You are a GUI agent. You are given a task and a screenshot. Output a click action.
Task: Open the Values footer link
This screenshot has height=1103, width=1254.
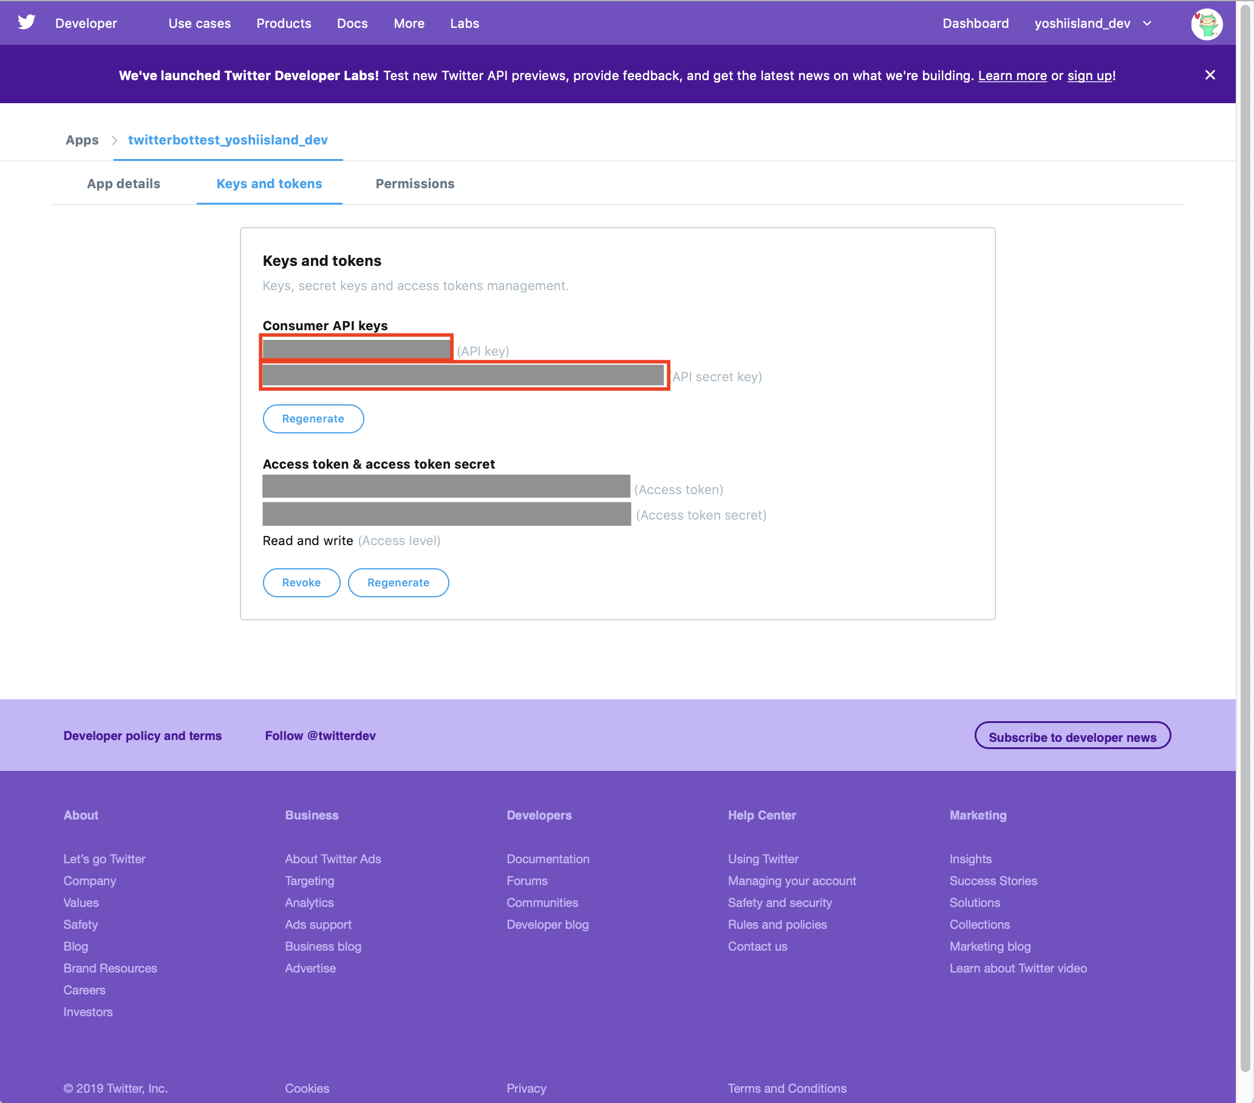click(81, 902)
